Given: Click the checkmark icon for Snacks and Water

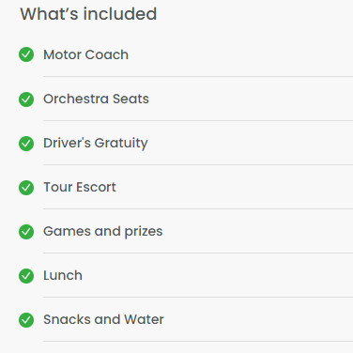Looking at the screenshot, I should tap(26, 320).
